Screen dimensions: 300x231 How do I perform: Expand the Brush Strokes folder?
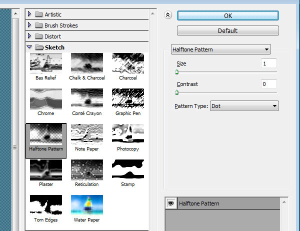tap(29, 25)
